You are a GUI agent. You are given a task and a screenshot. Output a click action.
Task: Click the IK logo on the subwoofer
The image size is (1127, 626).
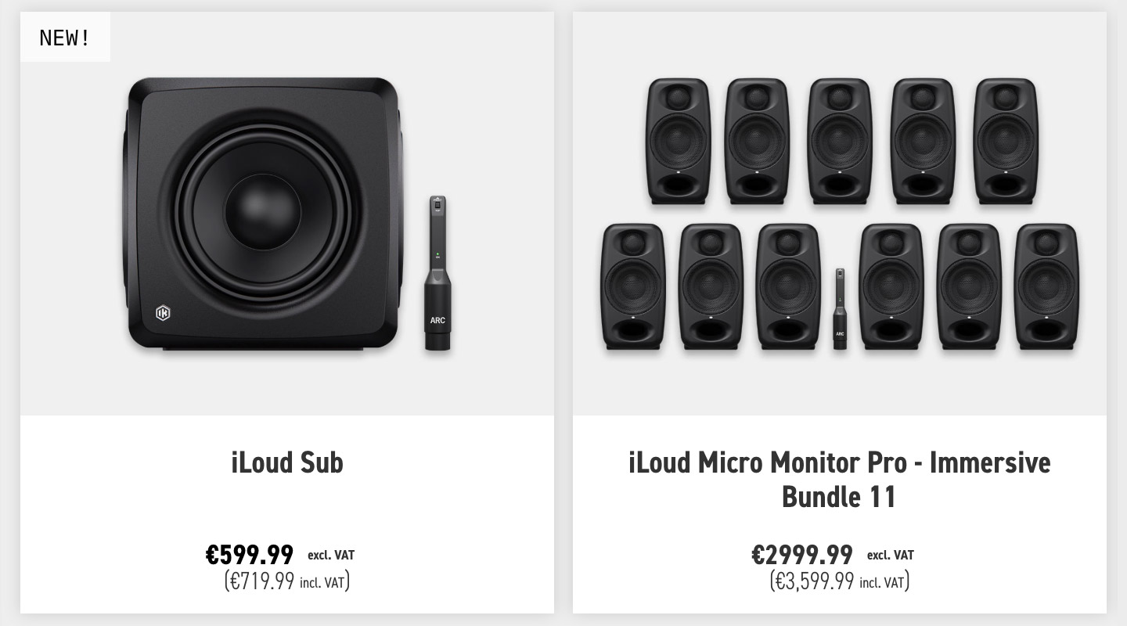point(163,314)
